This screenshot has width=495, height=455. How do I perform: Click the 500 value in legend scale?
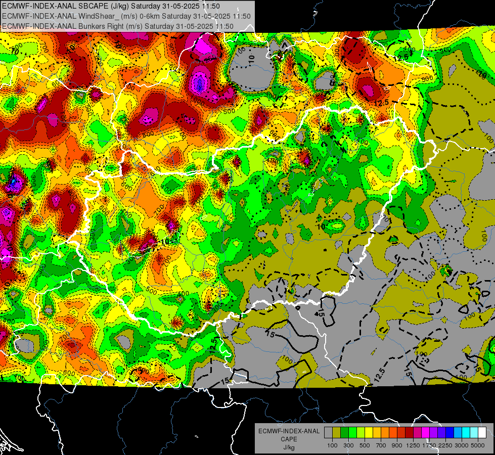[365, 445]
